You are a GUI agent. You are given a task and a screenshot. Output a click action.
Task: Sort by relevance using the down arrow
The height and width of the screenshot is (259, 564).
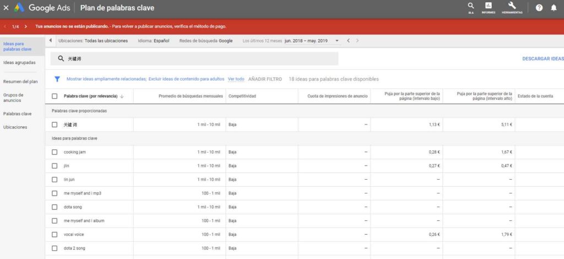coord(122,96)
